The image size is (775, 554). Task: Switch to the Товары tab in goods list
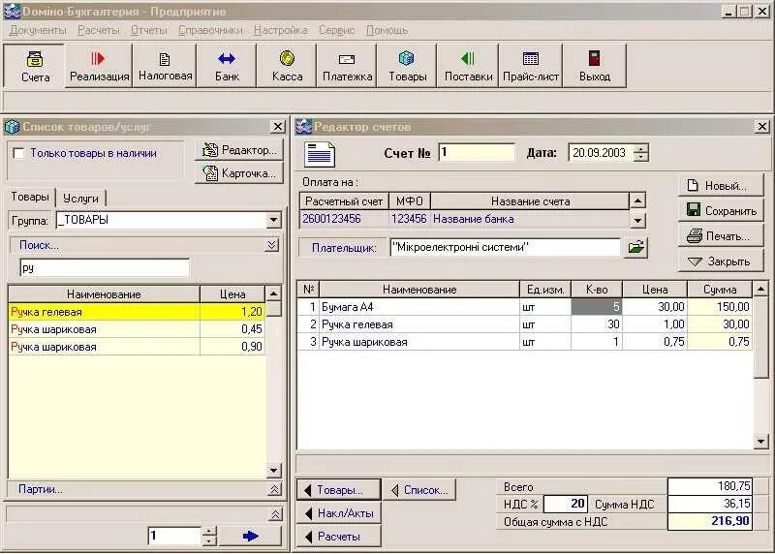[x=30, y=197]
